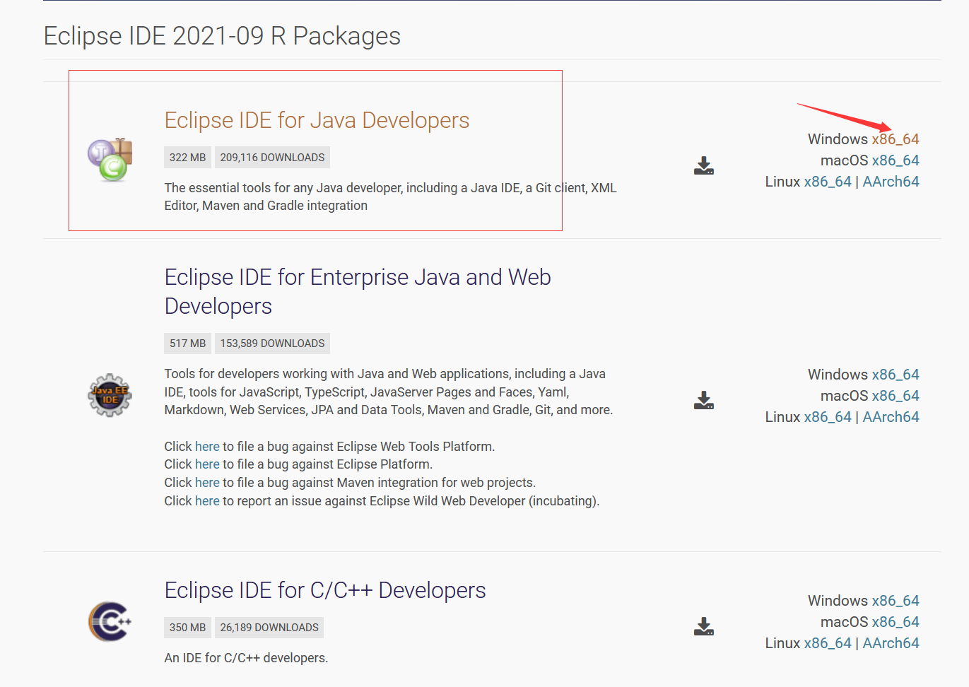Screen dimensions: 969x687
Task: Open Eclipse IDE for C/C++ Developers page
Action: coord(324,590)
